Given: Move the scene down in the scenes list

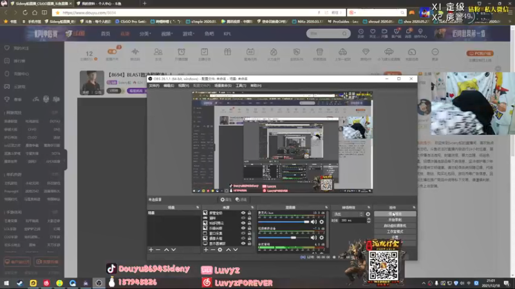Looking at the screenshot, I should [x=173, y=250].
